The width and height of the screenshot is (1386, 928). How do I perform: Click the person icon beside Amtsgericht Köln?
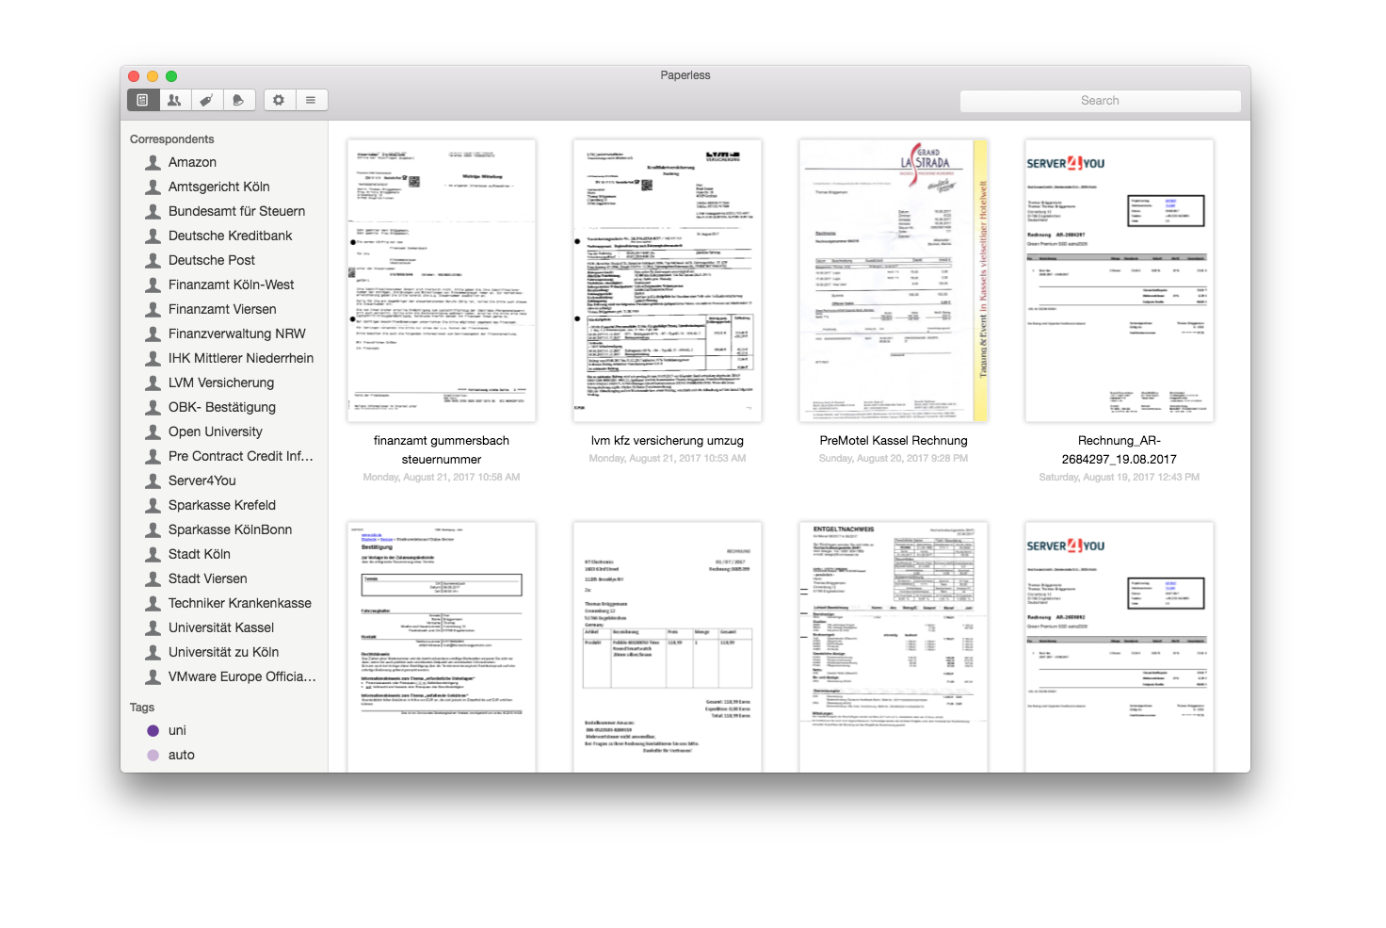click(x=153, y=187)
